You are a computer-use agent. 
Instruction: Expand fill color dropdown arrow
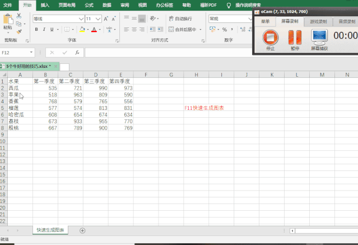point(88,30)
